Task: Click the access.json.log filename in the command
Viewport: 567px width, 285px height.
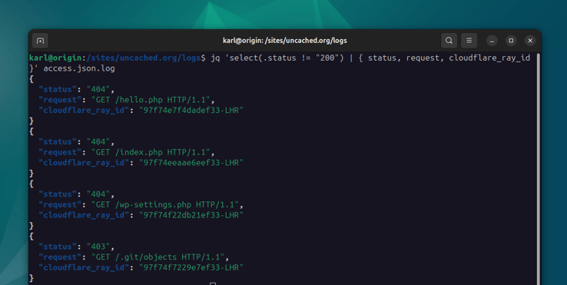Action: pyautogui.click(x=79, y=68)
